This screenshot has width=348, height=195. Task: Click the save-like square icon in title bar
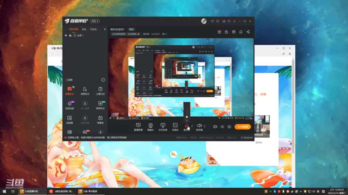point(224,21)
